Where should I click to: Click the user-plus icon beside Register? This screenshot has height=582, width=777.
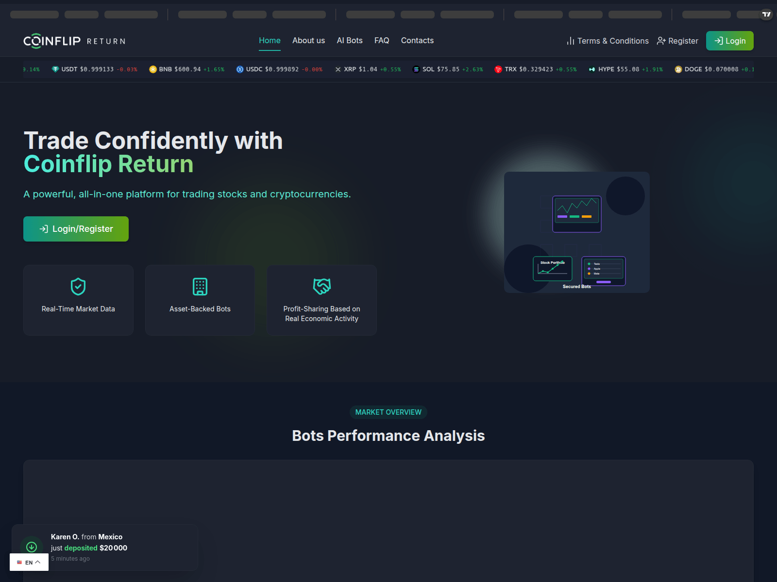pyautogui.click(x=661, y=41)
